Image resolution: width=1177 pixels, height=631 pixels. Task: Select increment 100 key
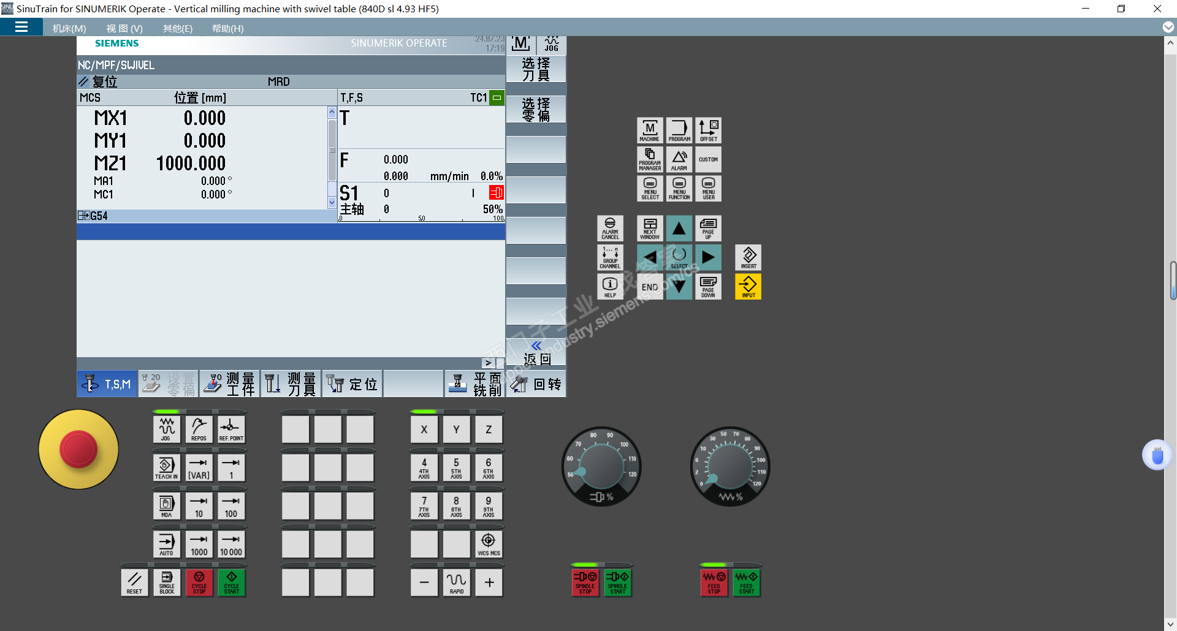point(232,506)
